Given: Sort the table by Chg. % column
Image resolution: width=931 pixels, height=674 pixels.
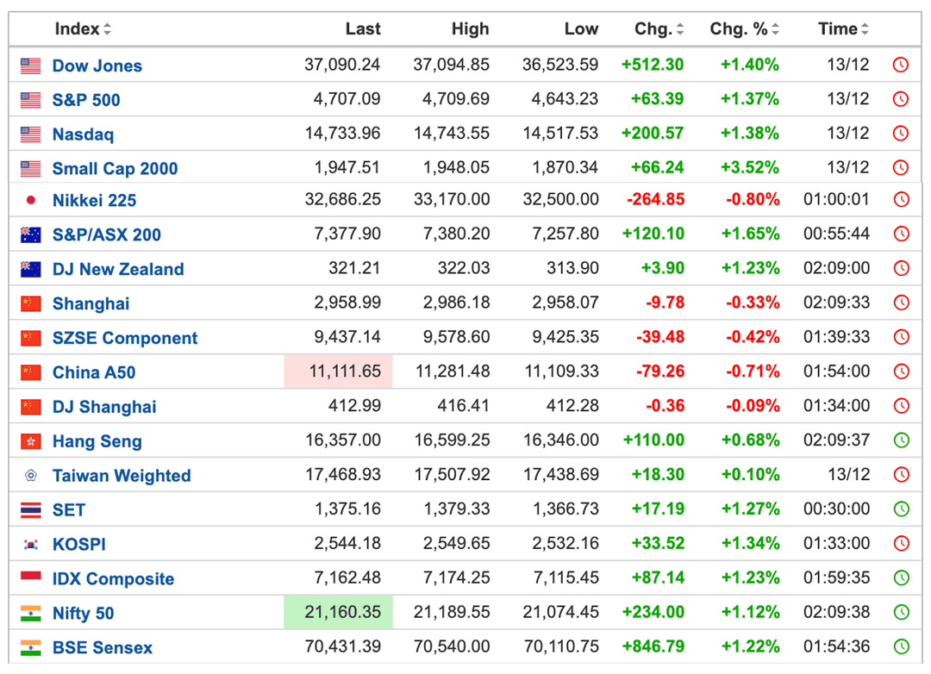Looking at the screenshot, I should click(745, 28).
